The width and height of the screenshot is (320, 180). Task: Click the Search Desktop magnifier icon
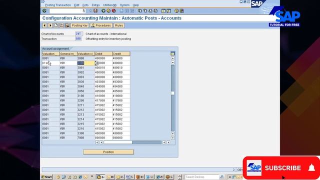221,176
